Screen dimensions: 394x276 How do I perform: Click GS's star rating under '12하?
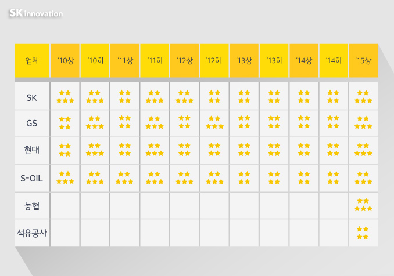214,122
